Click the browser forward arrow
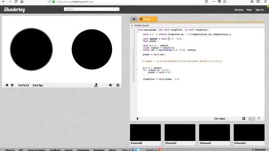This screenshot has height=151, width=269. point(10,2)
